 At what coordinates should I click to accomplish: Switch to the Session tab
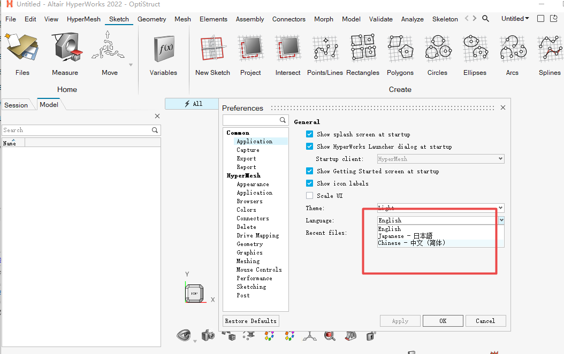pyautogui.click(x=16, y=105)
